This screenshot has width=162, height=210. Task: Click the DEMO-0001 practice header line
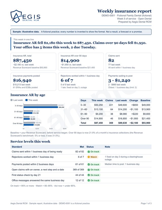127,15
